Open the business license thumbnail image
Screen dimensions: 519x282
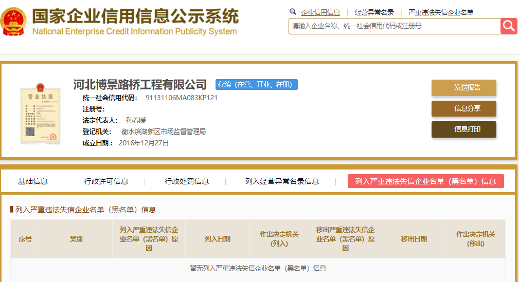[41, 114]
